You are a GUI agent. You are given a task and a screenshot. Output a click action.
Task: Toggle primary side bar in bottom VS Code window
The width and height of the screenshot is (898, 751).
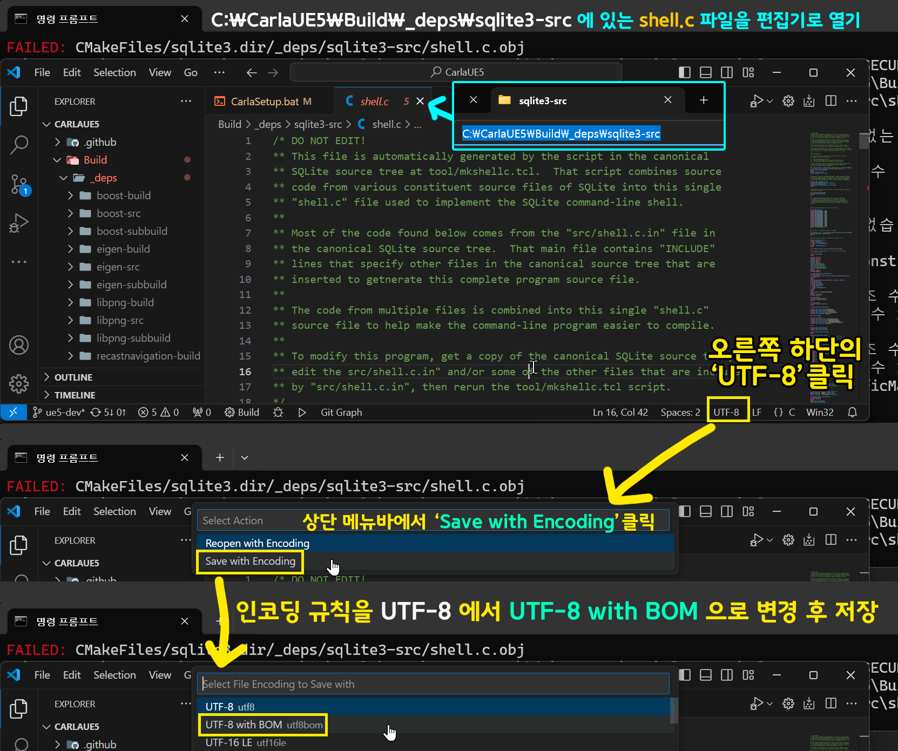pos(685,675)
